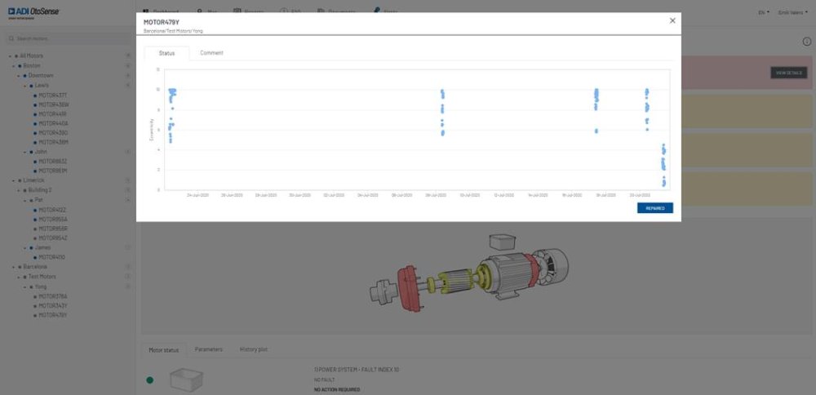
Task: Switch to the Status tab in the dialog
Action: point(166,53)
